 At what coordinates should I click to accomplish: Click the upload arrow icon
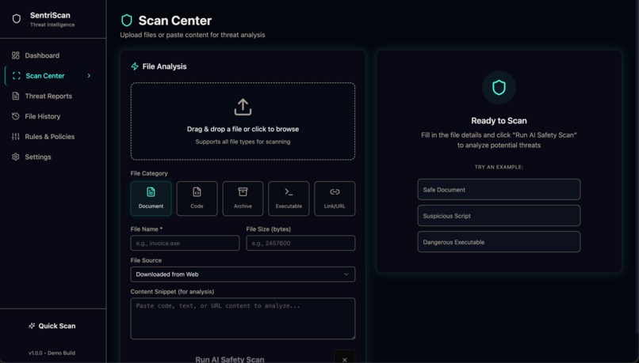pyautogui.click(x=243, y=107)
